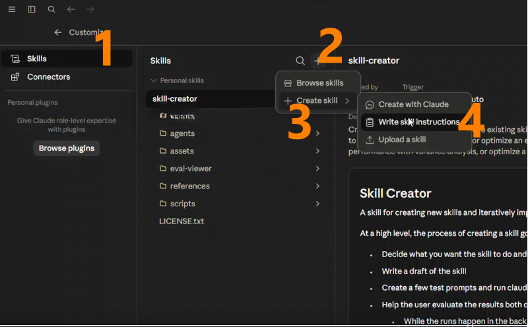Image resolution: width=528 pixels, height=327 pixels.
Task: Click the Personal plugins label
Action: (x=32, y=103)
